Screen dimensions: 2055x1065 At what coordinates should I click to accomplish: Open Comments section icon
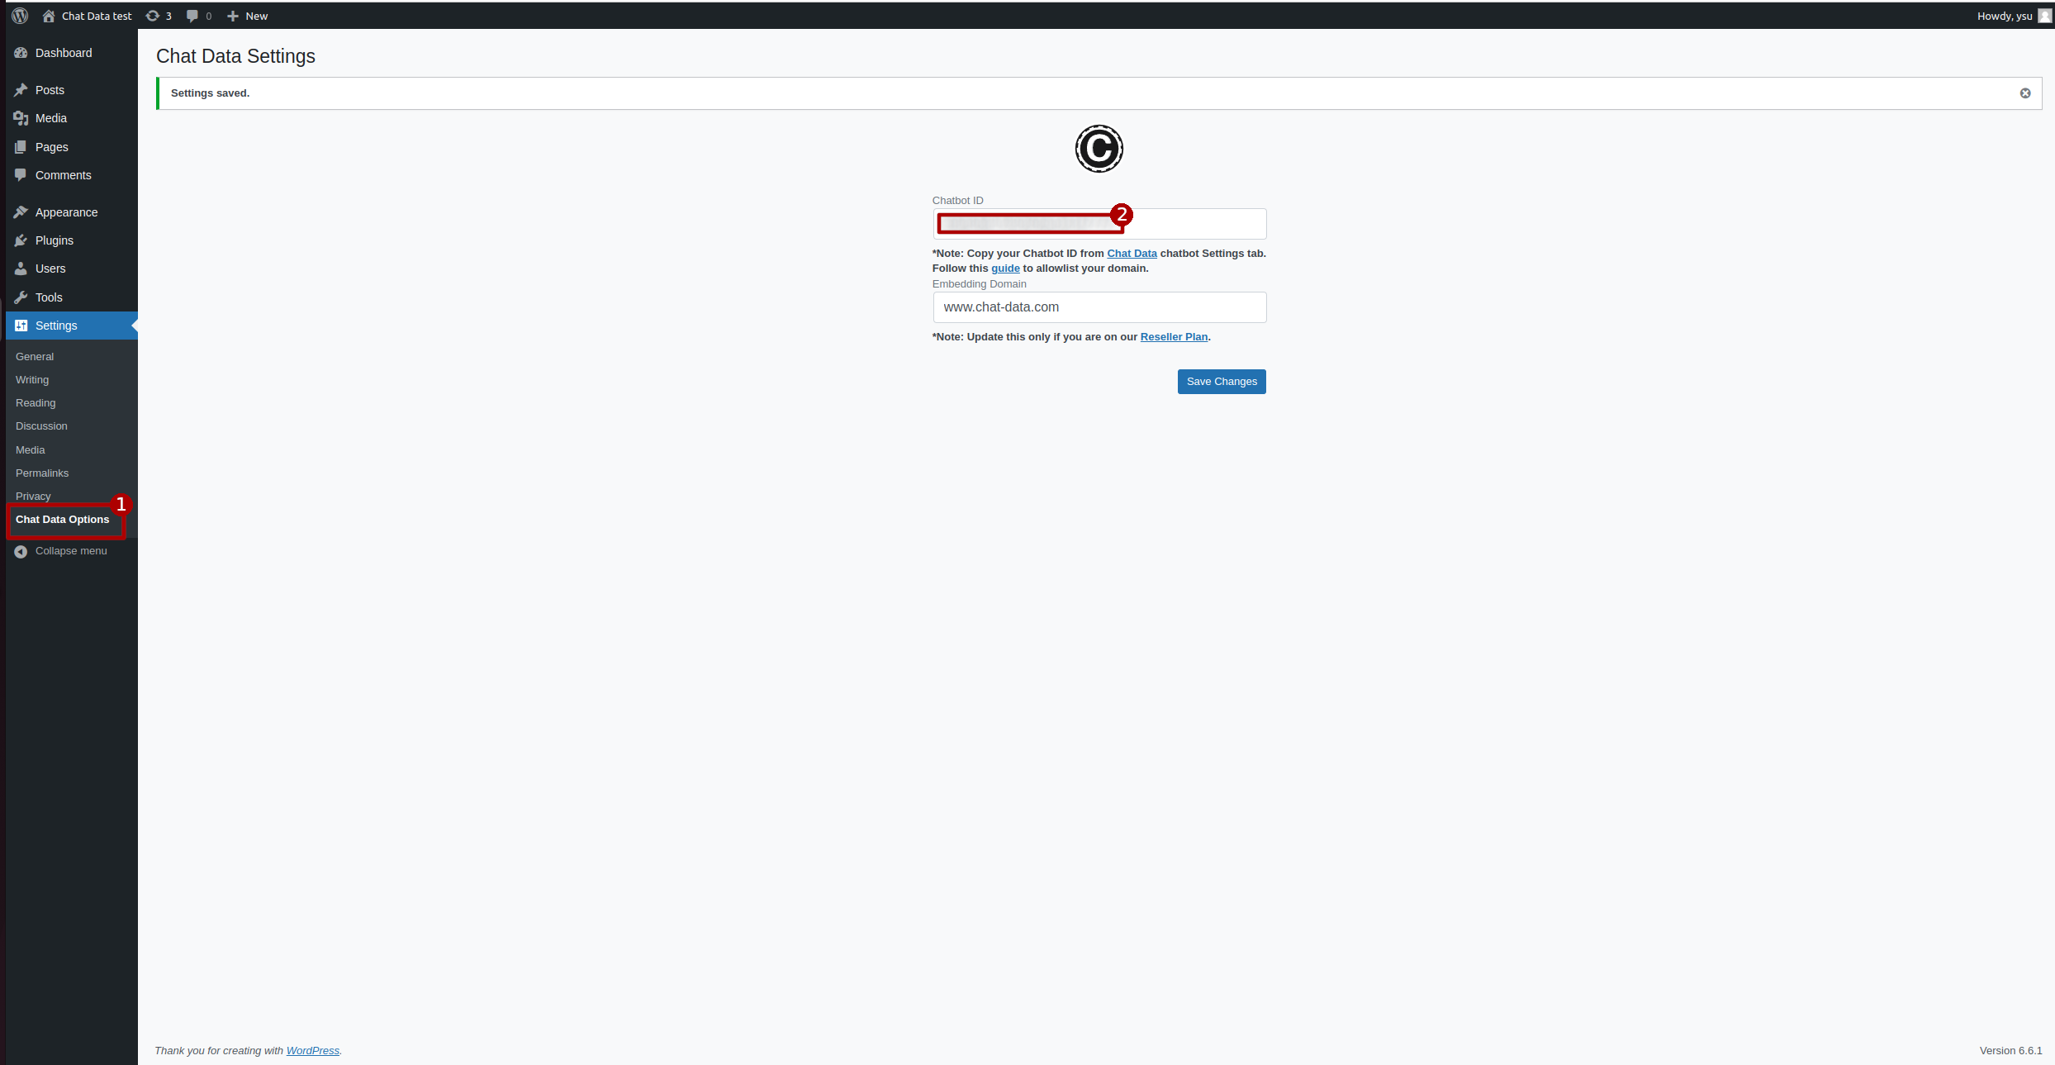click(x=19, y=174)
